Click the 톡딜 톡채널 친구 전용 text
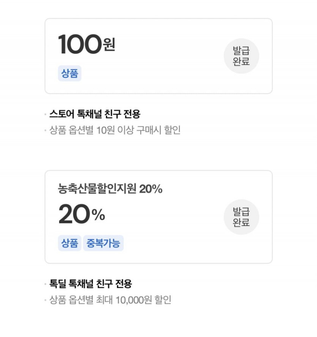 (x=91, y=283)
